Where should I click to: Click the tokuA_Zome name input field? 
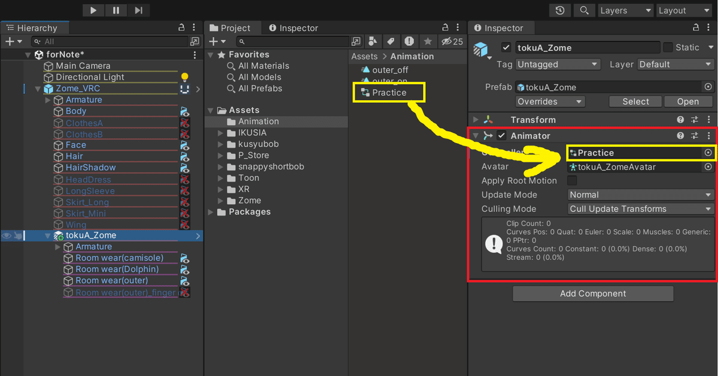(x=586, y=47)
